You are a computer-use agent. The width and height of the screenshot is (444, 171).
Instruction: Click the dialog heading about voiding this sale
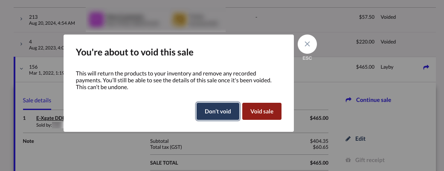[134, 52]
